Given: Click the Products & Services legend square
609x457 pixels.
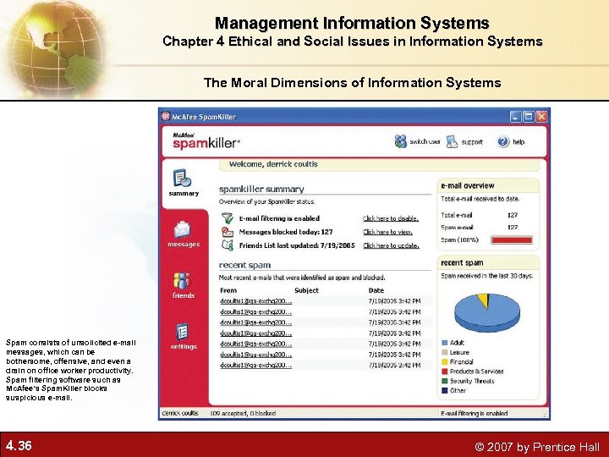Looking at the screenshot, I should (445, 372).
